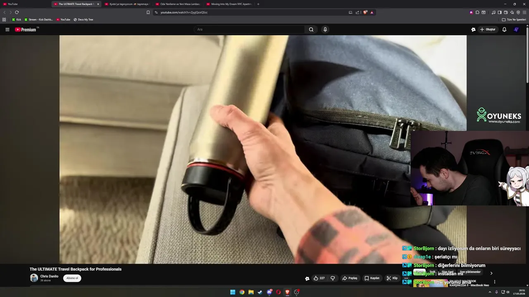
Task: Open the YouTube guide hamburger menu
Action: [x=7, y=29]
